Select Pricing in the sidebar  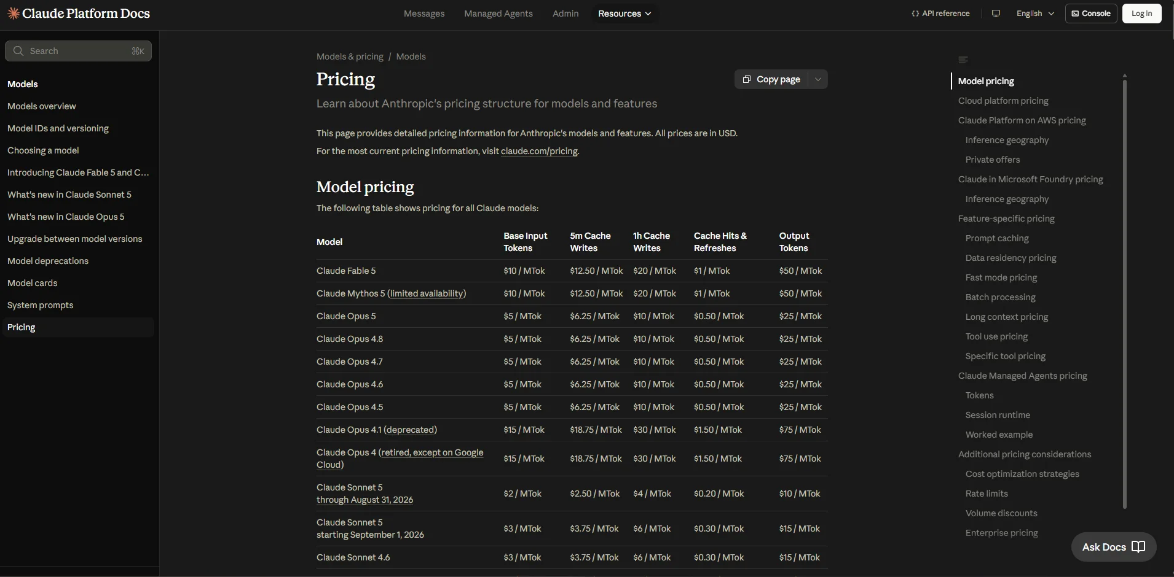click(77, 327)
